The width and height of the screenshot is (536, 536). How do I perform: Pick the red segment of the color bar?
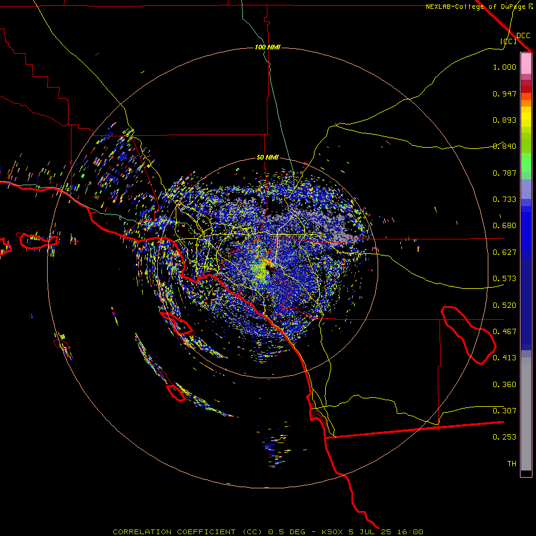click(x=526, y=89)
